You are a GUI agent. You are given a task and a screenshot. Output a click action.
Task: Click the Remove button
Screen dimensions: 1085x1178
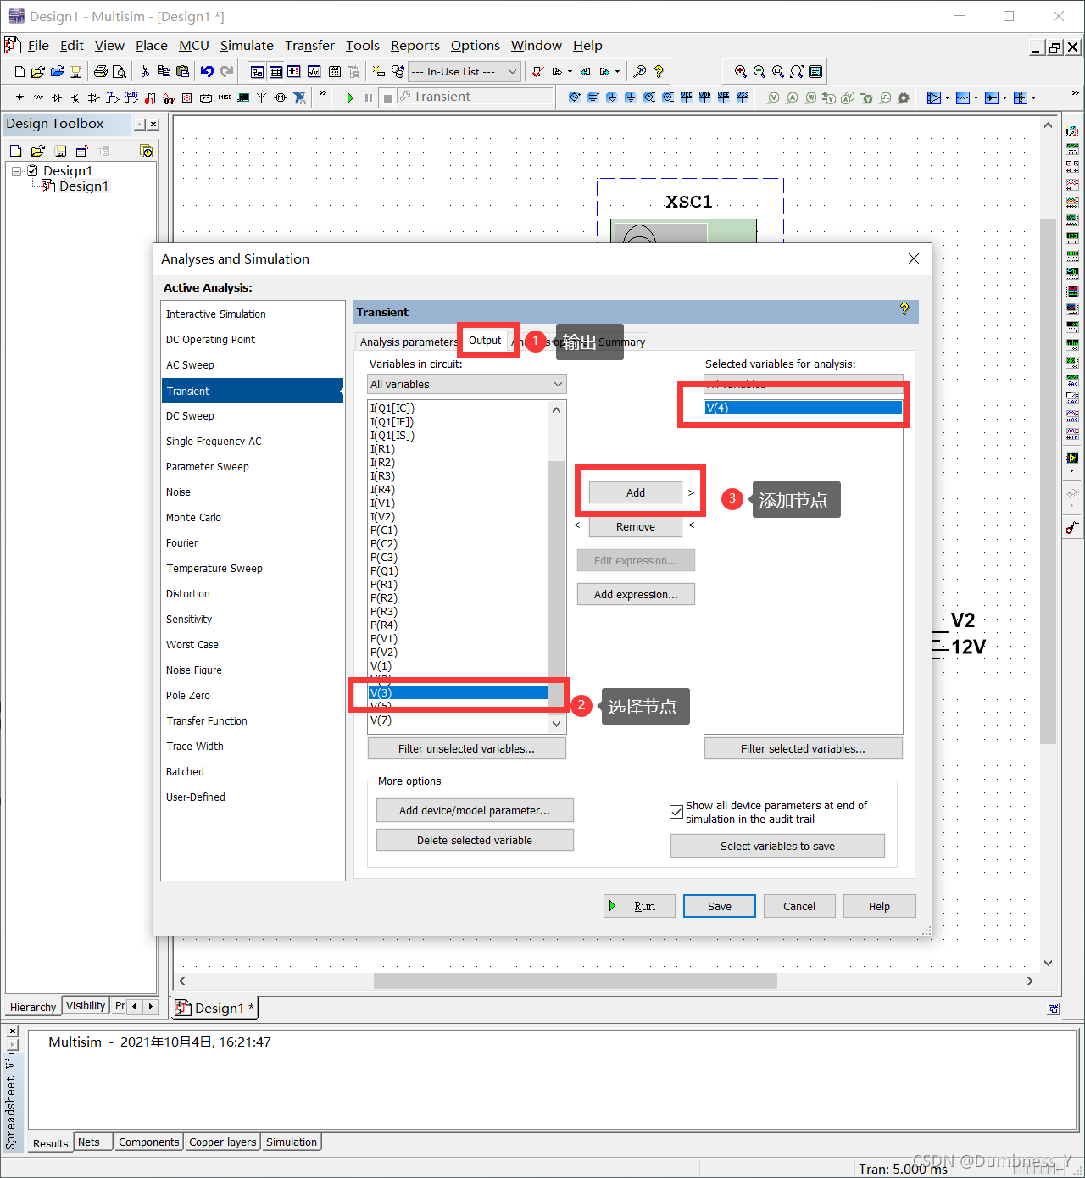click(636, 526)
